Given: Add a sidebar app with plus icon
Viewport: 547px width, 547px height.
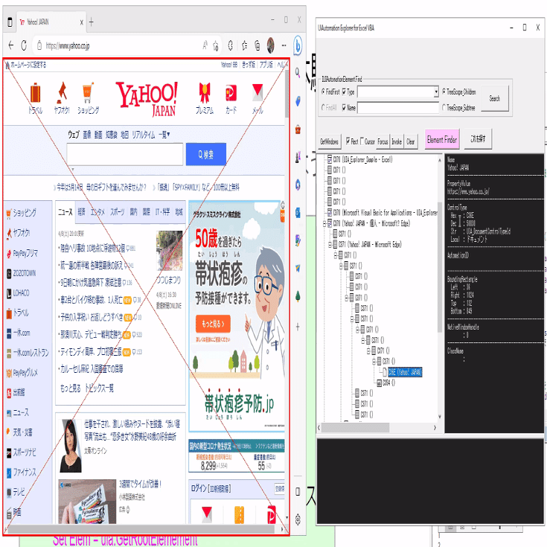Looking at the screenshot, I should click(x=298, y=327).
